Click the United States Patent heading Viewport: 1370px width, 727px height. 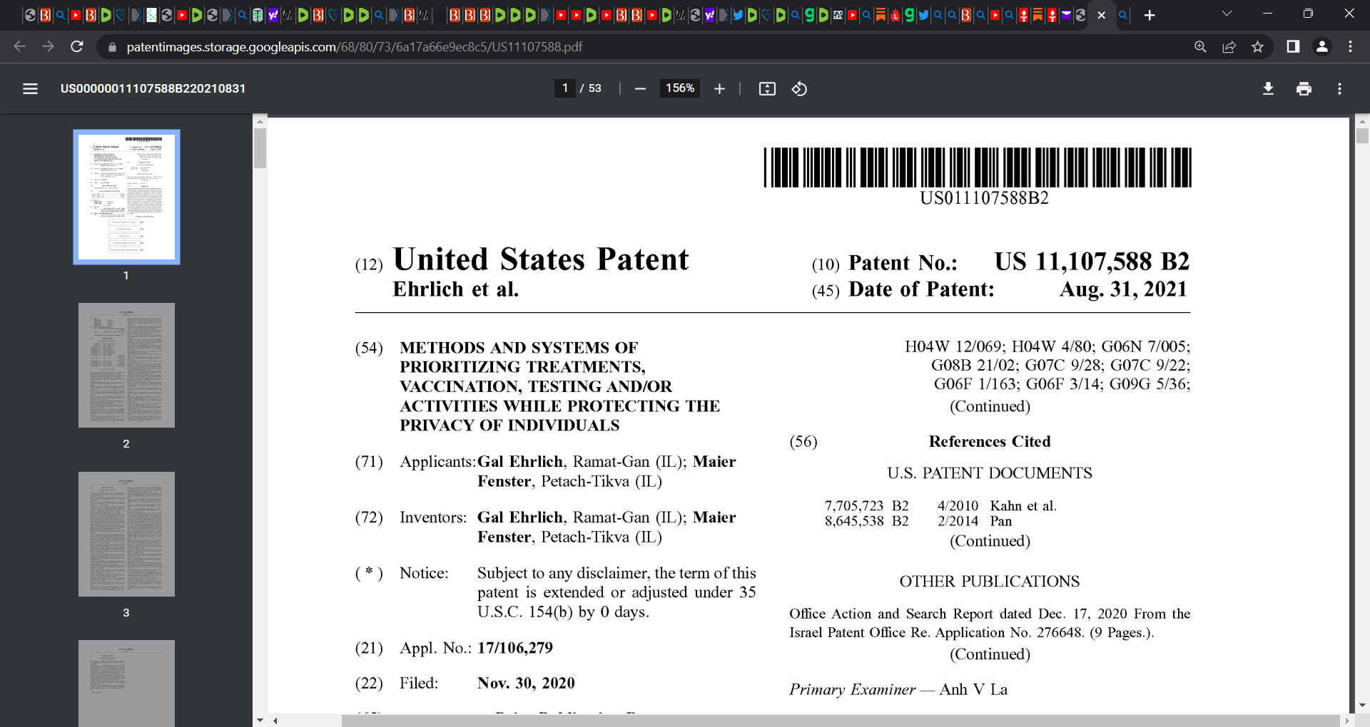[541, 259]
